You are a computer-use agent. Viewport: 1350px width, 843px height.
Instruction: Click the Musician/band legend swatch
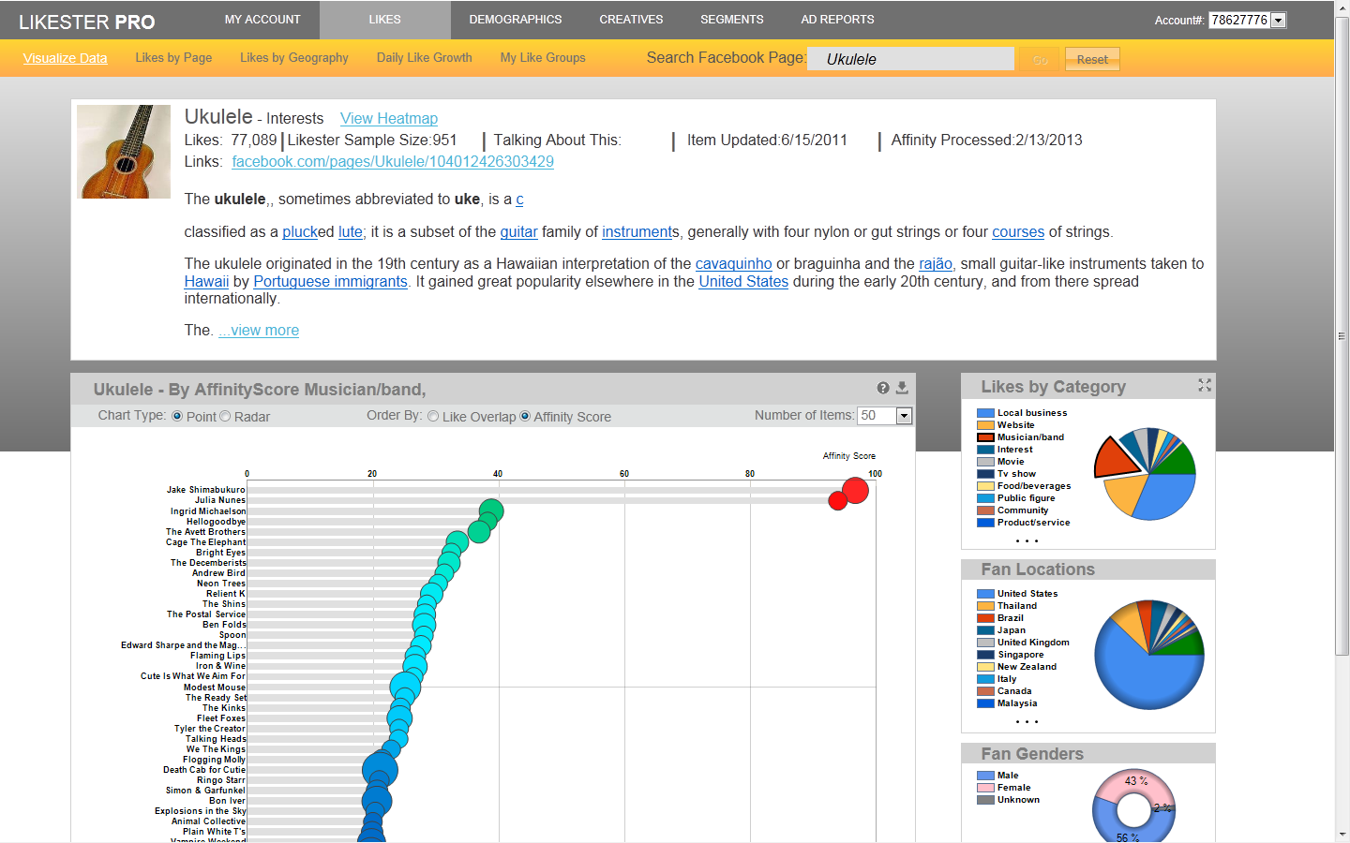click(x=985, y=437)
